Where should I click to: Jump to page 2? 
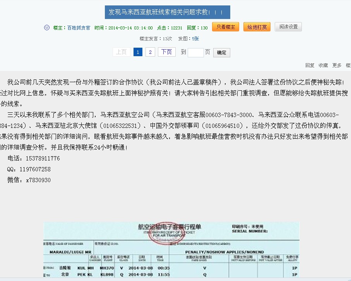point(150,52)
